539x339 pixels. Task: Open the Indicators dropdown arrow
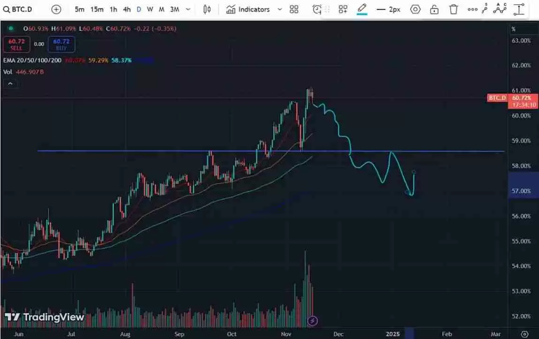[280, 9]
